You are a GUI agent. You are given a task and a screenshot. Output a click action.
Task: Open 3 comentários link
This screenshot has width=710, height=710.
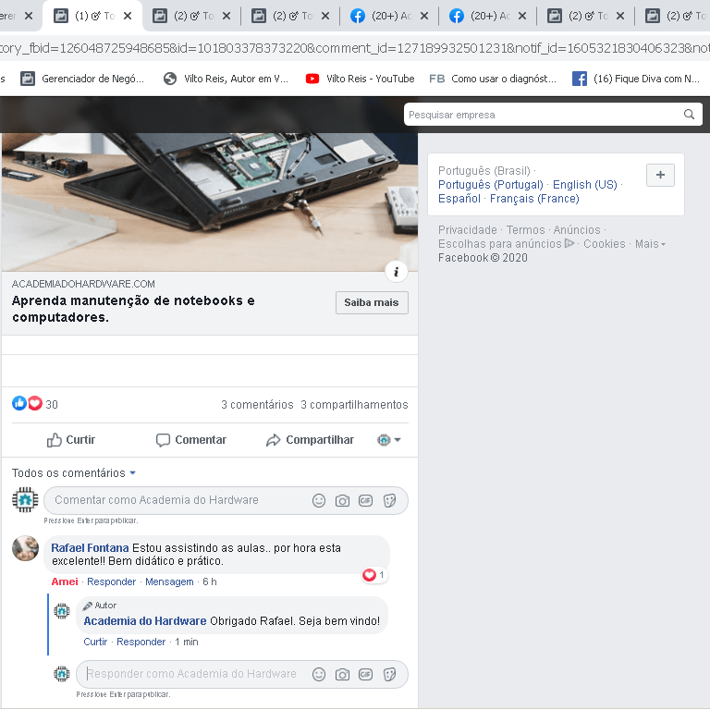257,404
